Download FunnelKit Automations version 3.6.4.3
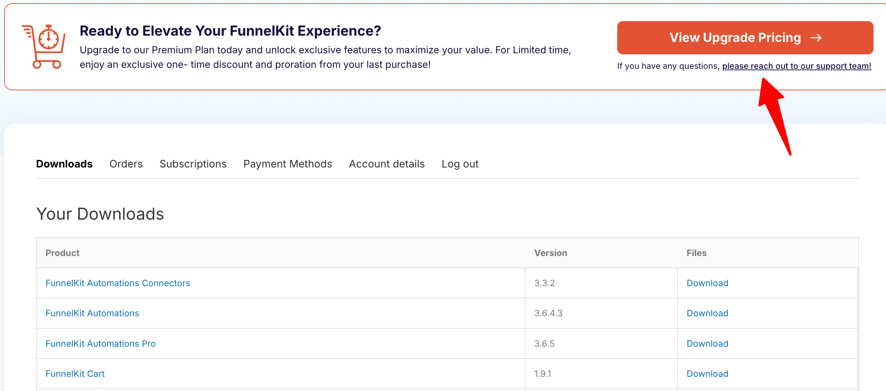The height and width of the screenshot is (391, 886). [707, 313]
